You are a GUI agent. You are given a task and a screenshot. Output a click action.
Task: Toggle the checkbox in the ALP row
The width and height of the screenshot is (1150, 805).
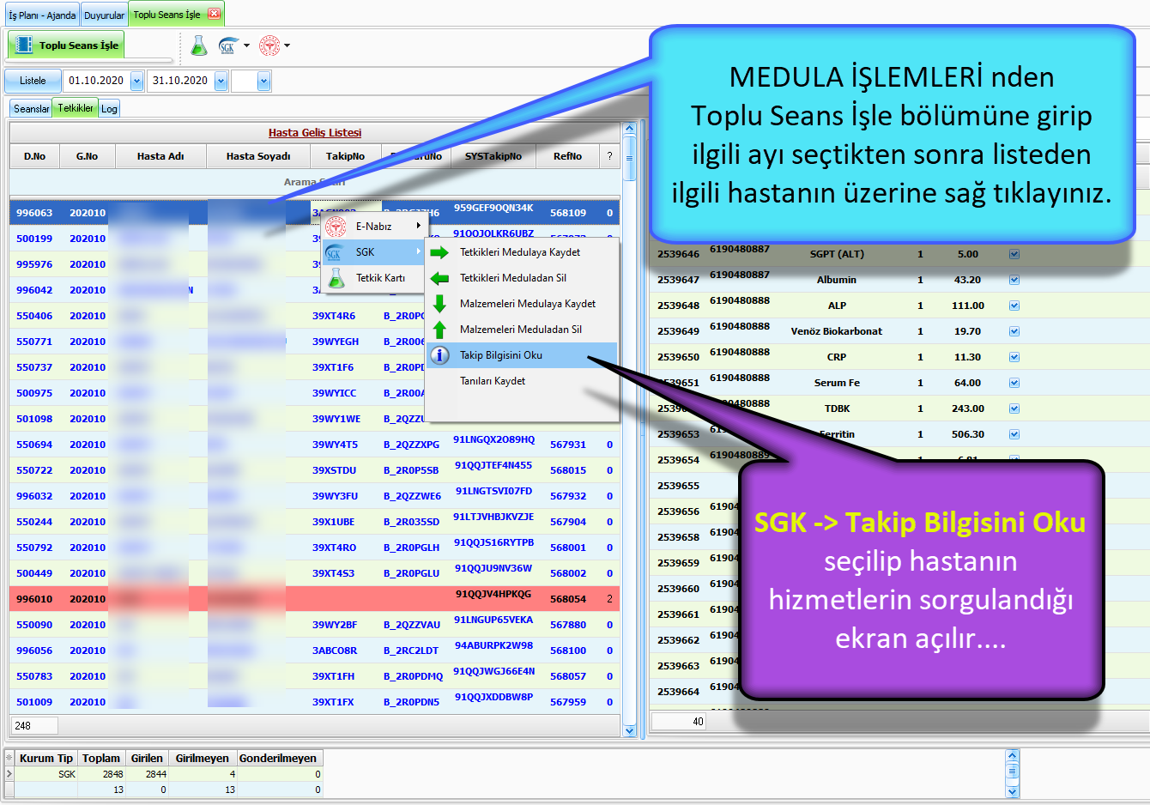tap(1014, 306)
